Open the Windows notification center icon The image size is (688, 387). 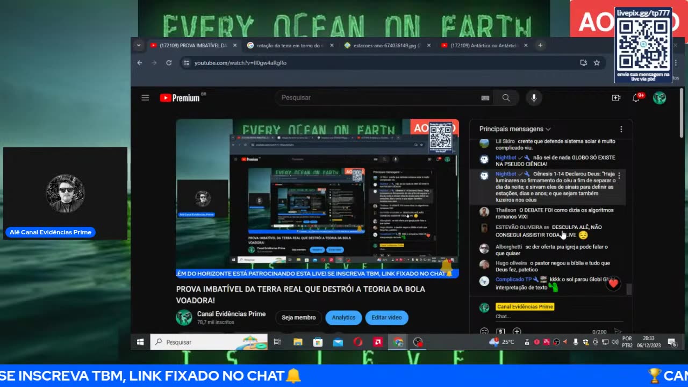(x=672, y=342)
